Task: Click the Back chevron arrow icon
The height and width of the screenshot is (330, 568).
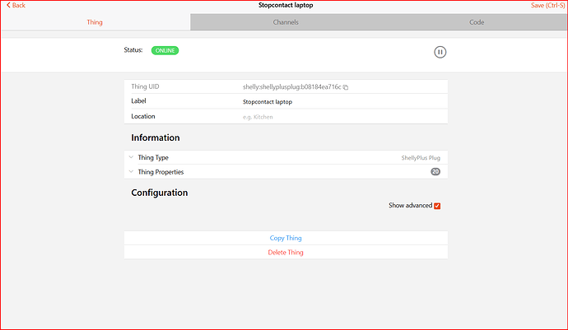Action: (x=7, y=6)
